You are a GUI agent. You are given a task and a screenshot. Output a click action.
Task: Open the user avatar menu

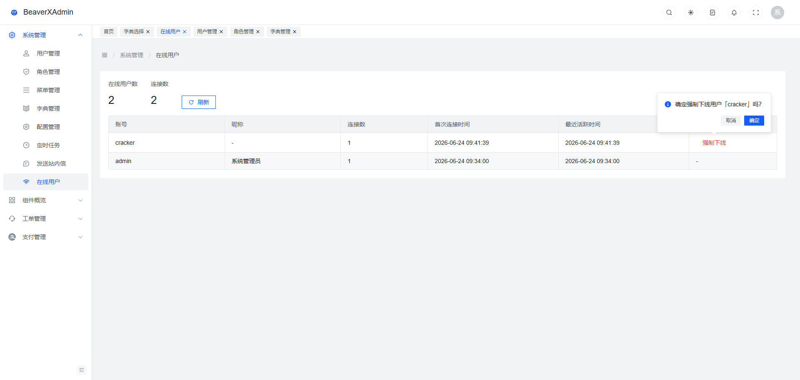coord(777,13)
